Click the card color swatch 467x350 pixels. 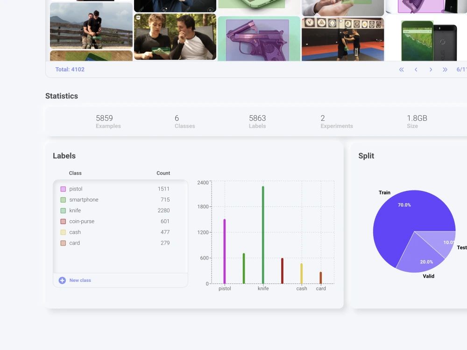pos(63,243)
